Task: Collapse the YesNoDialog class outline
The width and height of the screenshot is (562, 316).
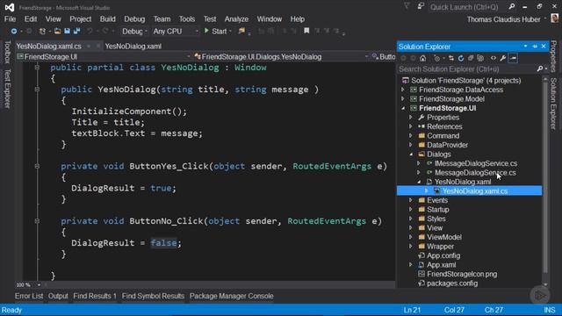Action: (x=37, y=68)
